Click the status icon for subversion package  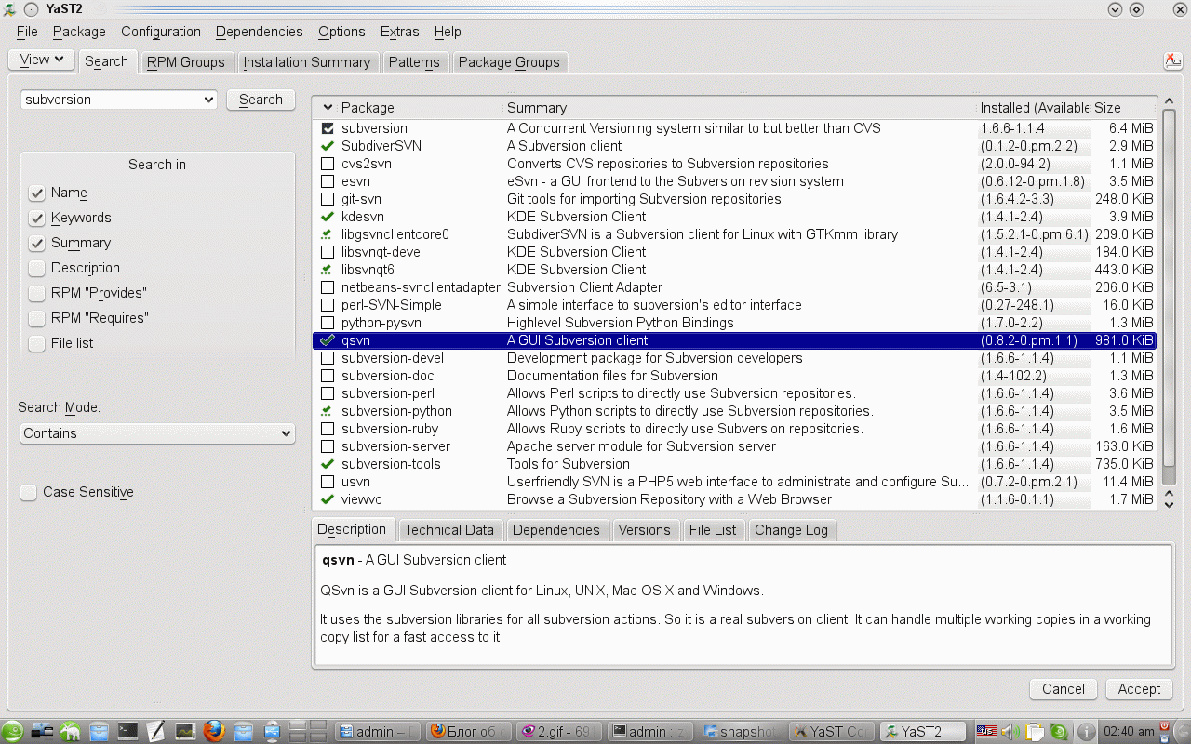(x=328, y=128)
